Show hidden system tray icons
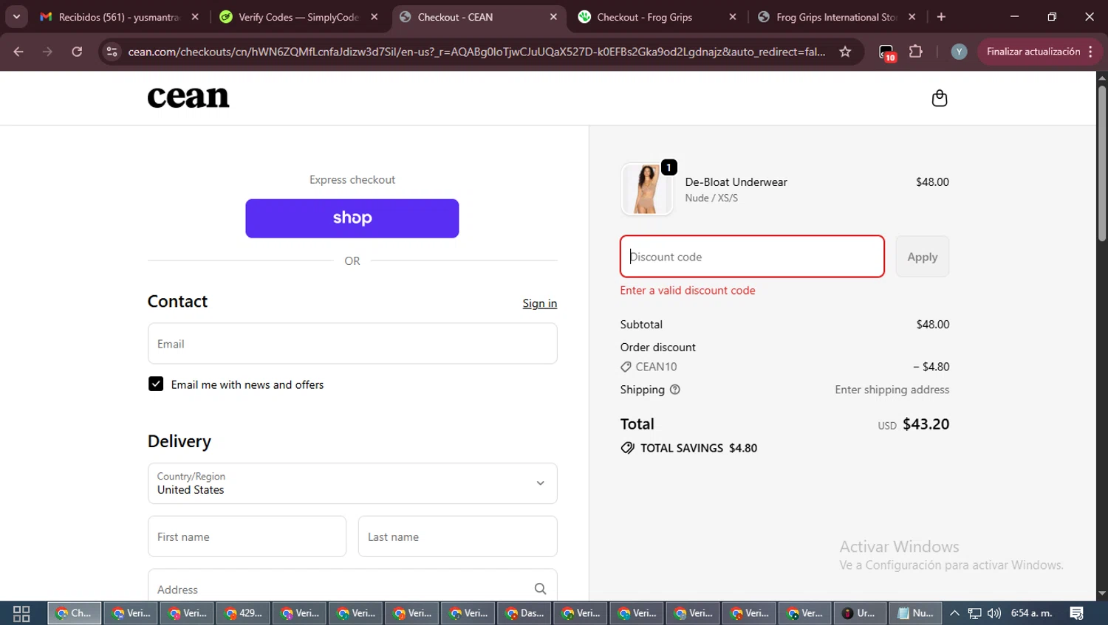 tap(954, 613)
